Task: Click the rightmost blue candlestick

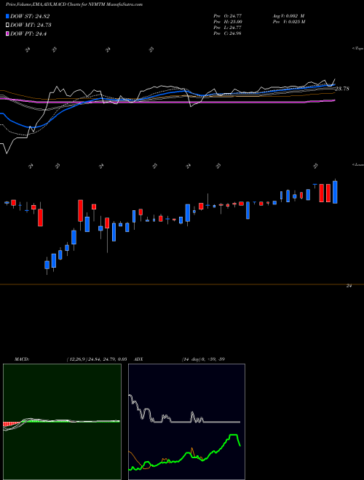Action: 335,192
